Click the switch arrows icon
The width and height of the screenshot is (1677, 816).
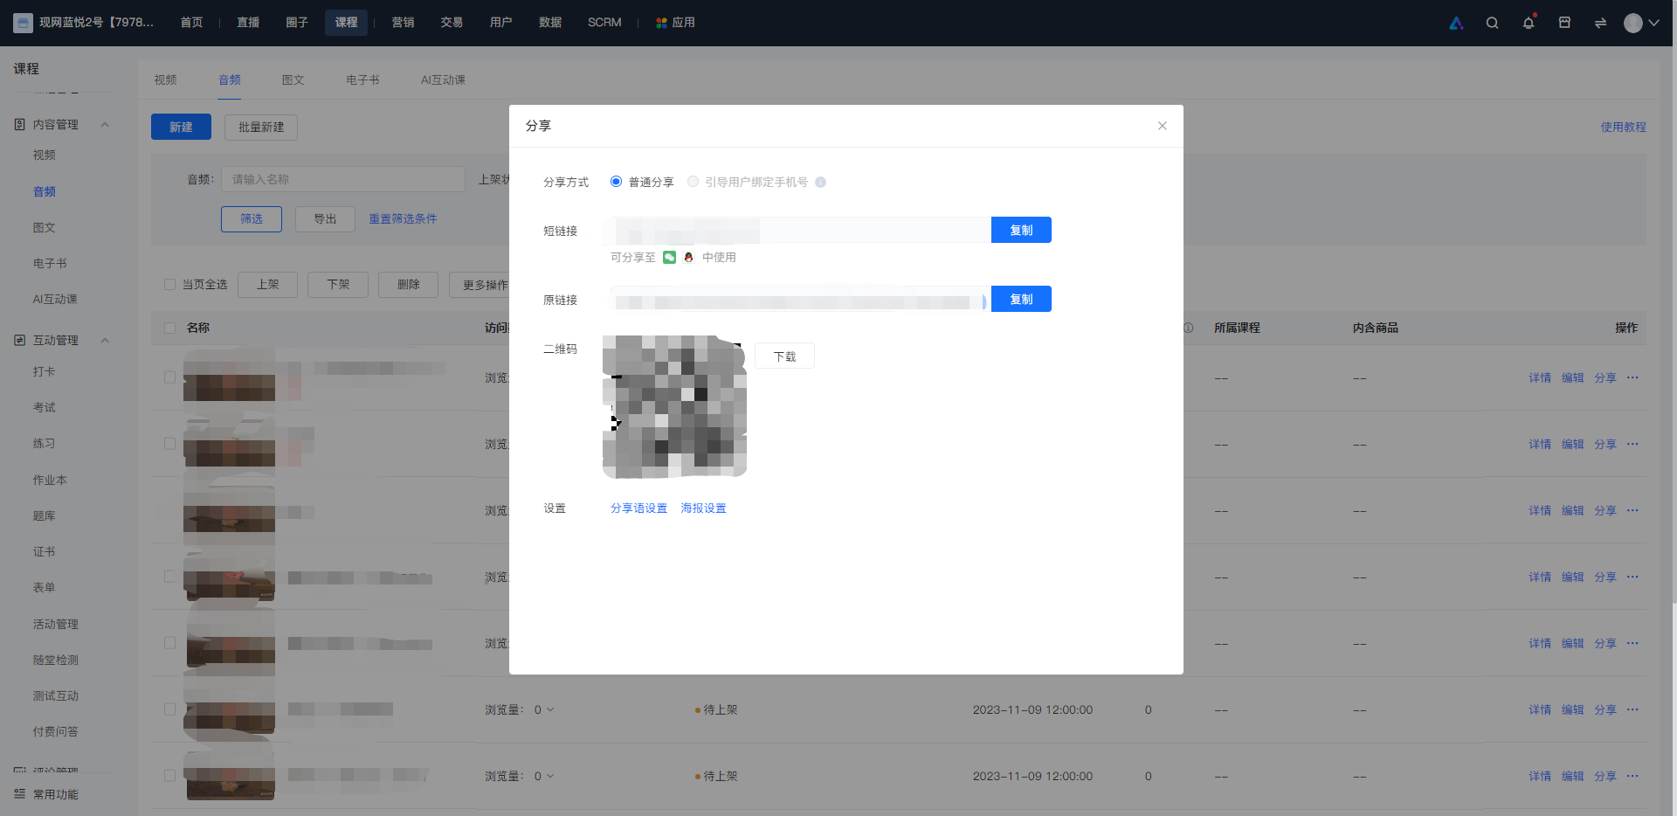(x=1600, y=23)
